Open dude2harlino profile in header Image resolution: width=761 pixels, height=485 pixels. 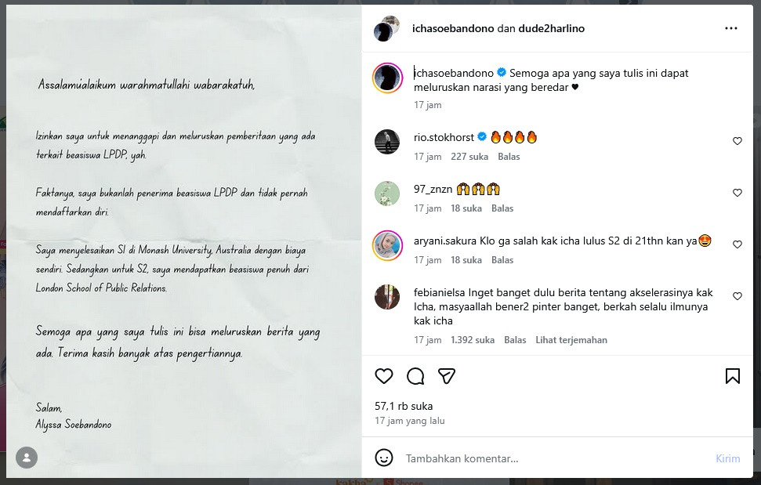551,29
